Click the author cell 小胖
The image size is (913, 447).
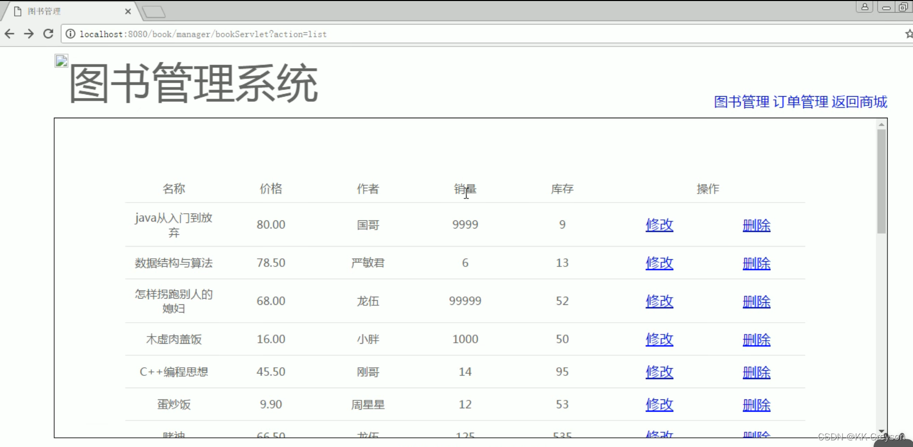[x=368, y=339]
